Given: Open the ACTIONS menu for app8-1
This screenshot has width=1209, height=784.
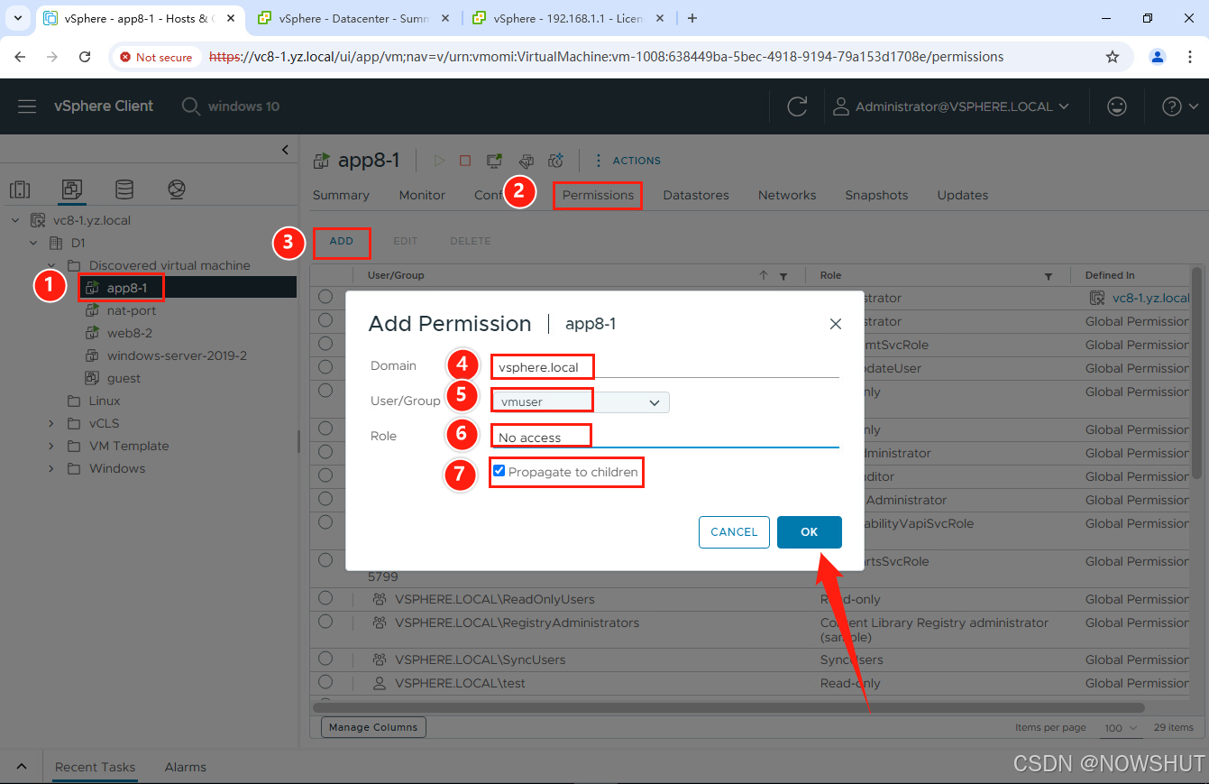Looking at the screenshot, I should [627, 161].
